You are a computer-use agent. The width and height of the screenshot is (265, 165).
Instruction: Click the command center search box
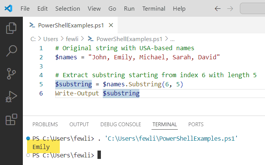click(252, 8)
